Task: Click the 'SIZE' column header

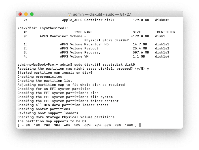Action: 137,32
